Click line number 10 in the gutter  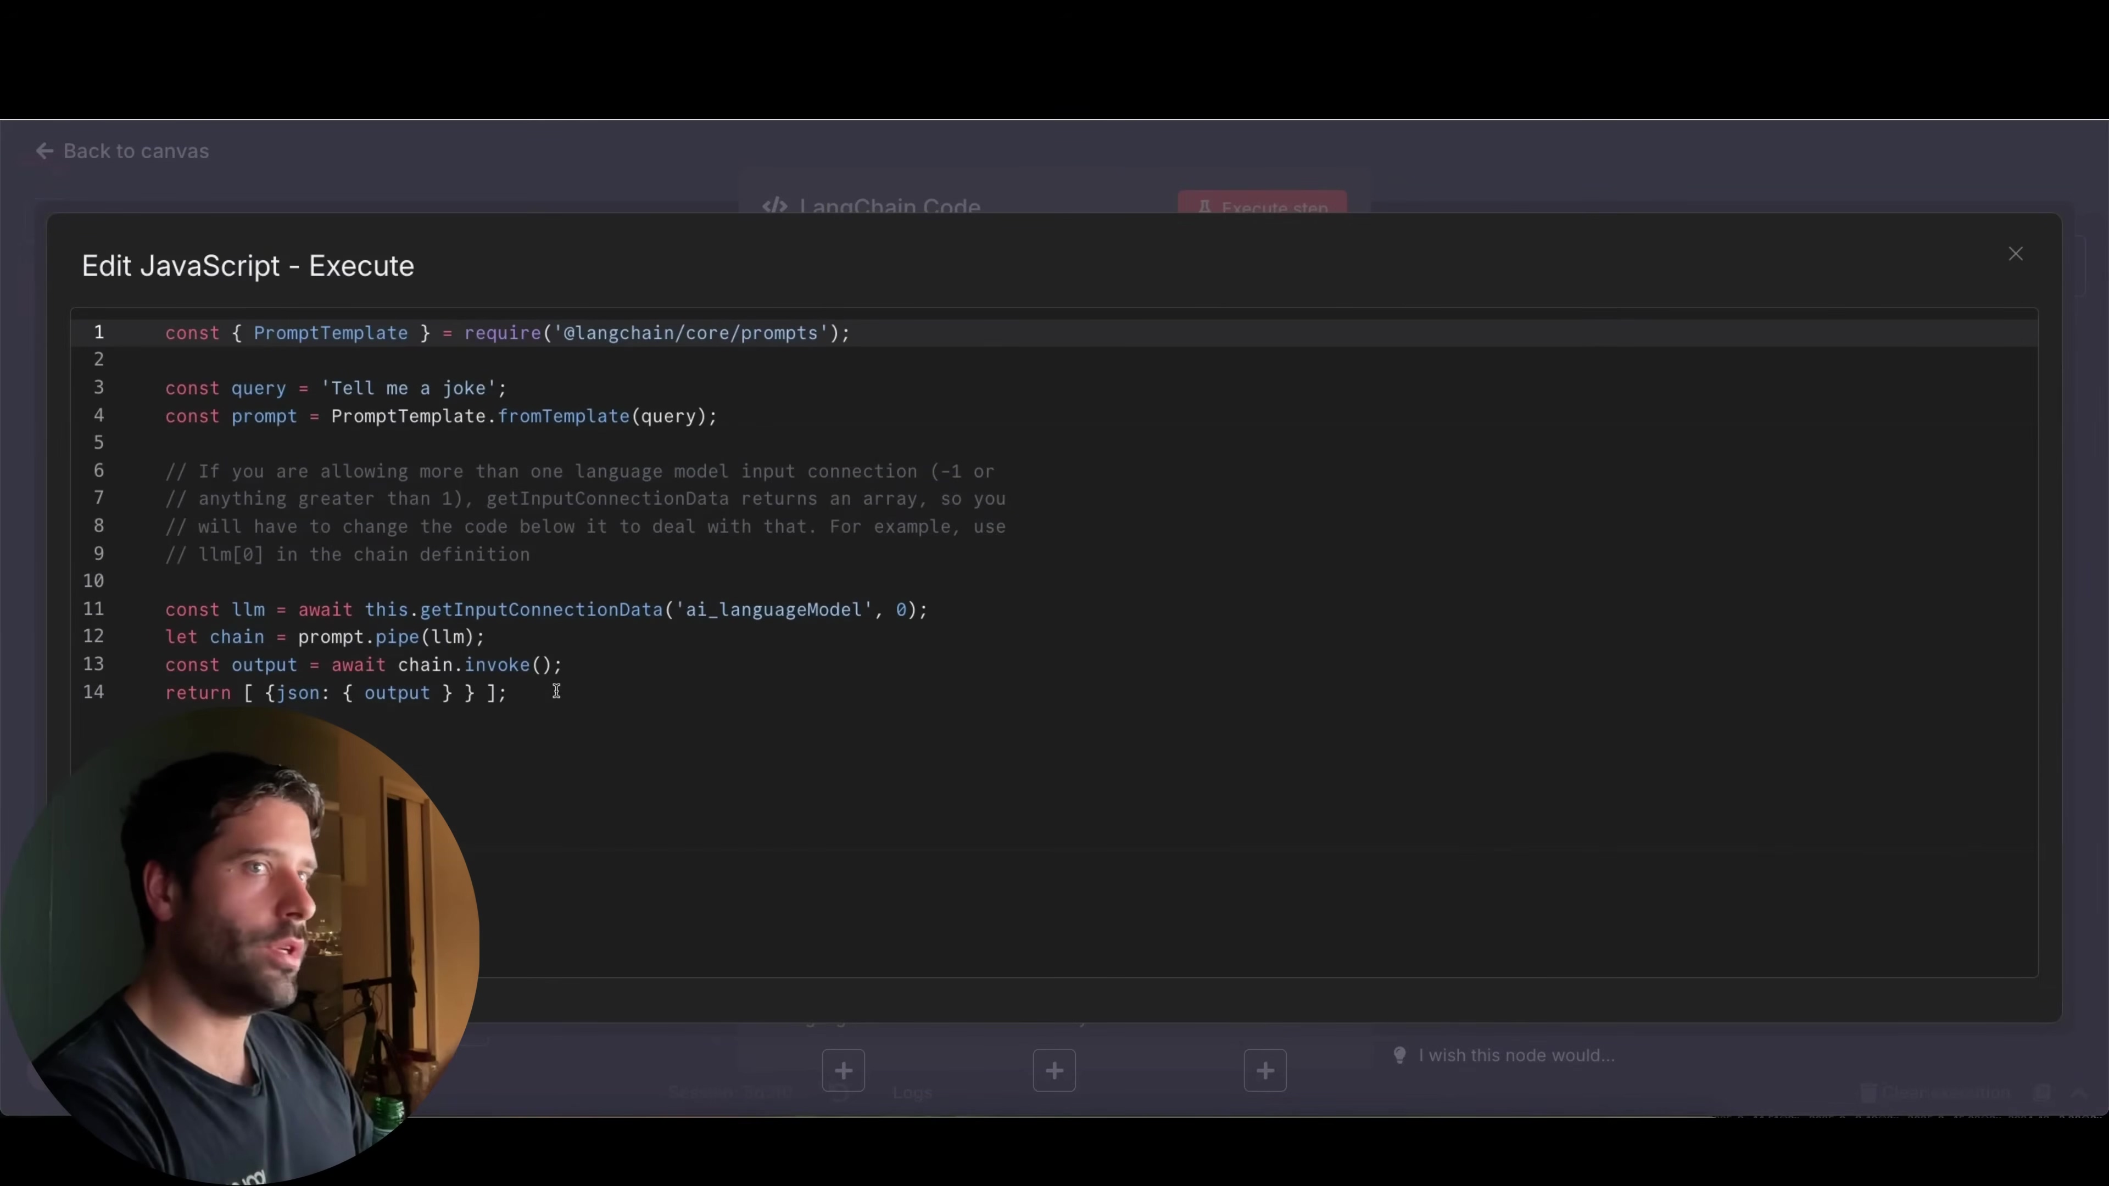(x=93, y=581)
